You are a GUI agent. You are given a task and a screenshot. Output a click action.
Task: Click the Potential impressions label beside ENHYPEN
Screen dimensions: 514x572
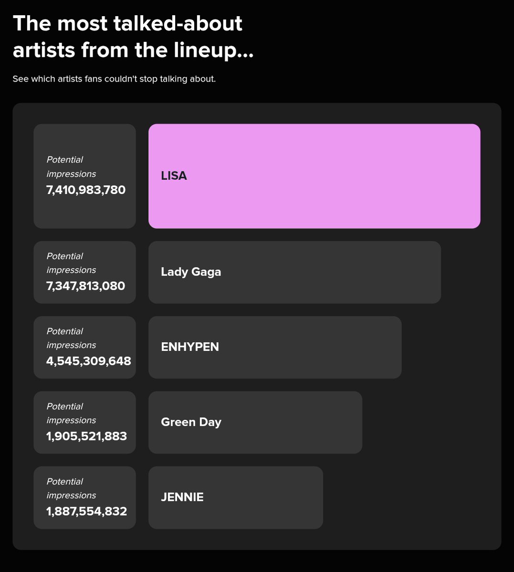[71, 338]
